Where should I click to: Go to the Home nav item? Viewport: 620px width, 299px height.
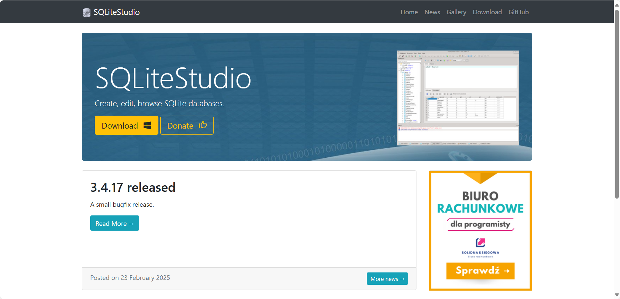point(409,12)
